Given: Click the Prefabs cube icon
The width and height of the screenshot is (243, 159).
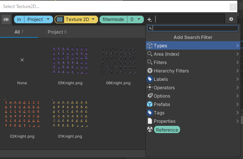Looking at the screenshot, I should pos(150,104).
